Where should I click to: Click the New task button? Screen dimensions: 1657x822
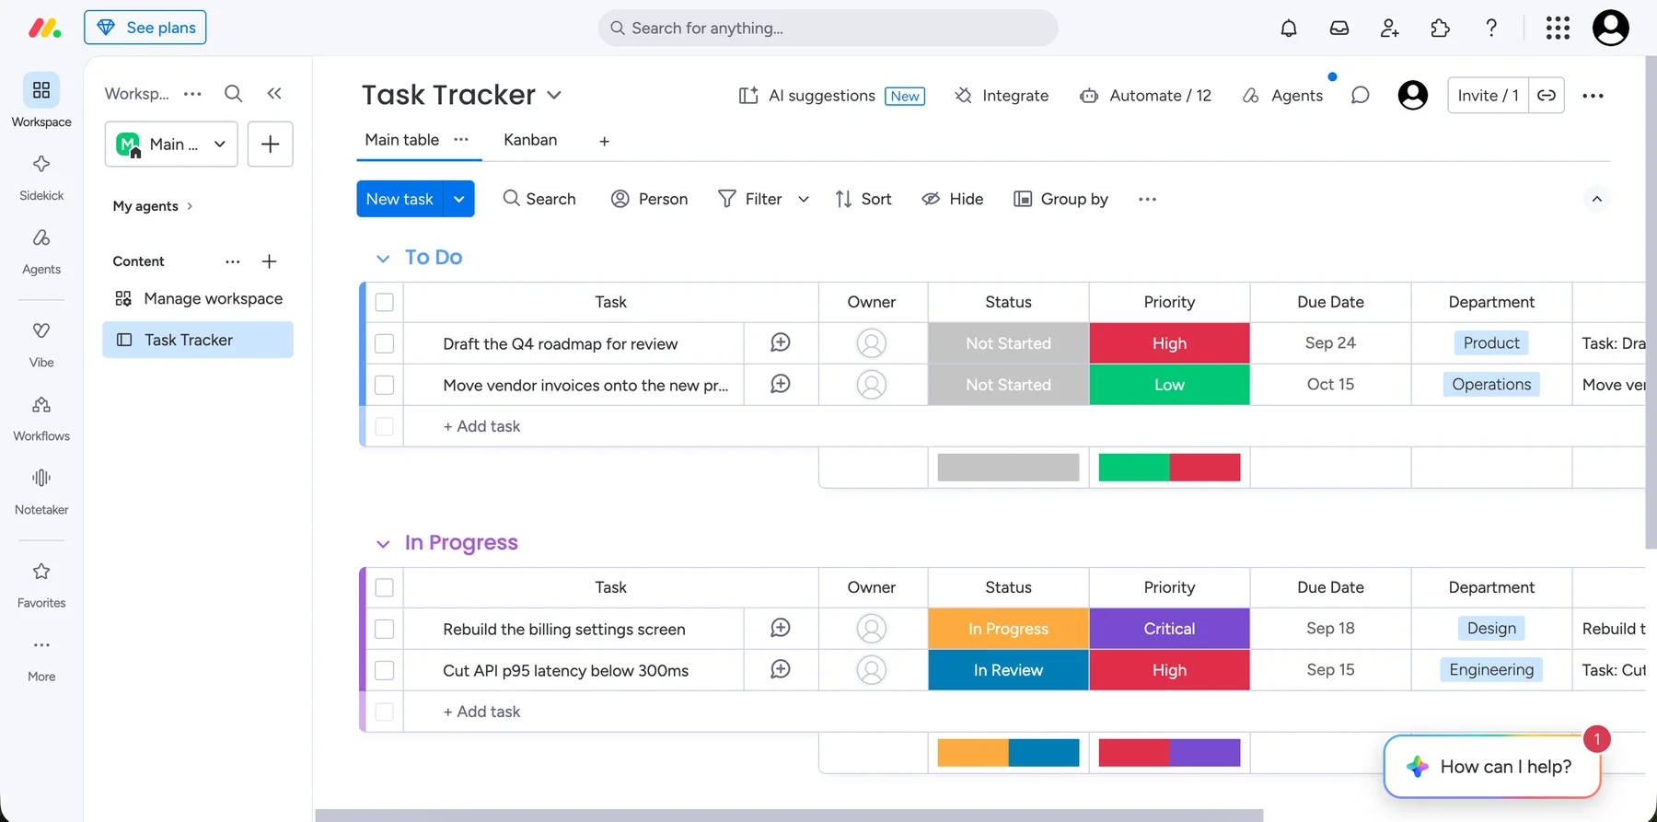(400, 199)
